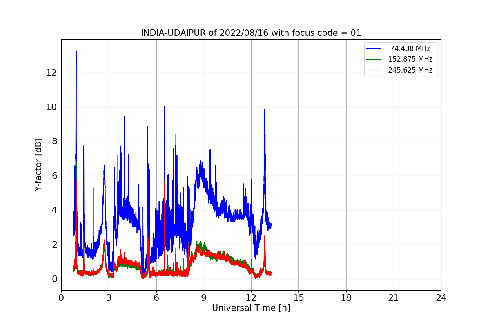Viewport: 490px width, 326px height.
Task: Click the tallest blue peak near 13 dB
Action: (76, 52)
